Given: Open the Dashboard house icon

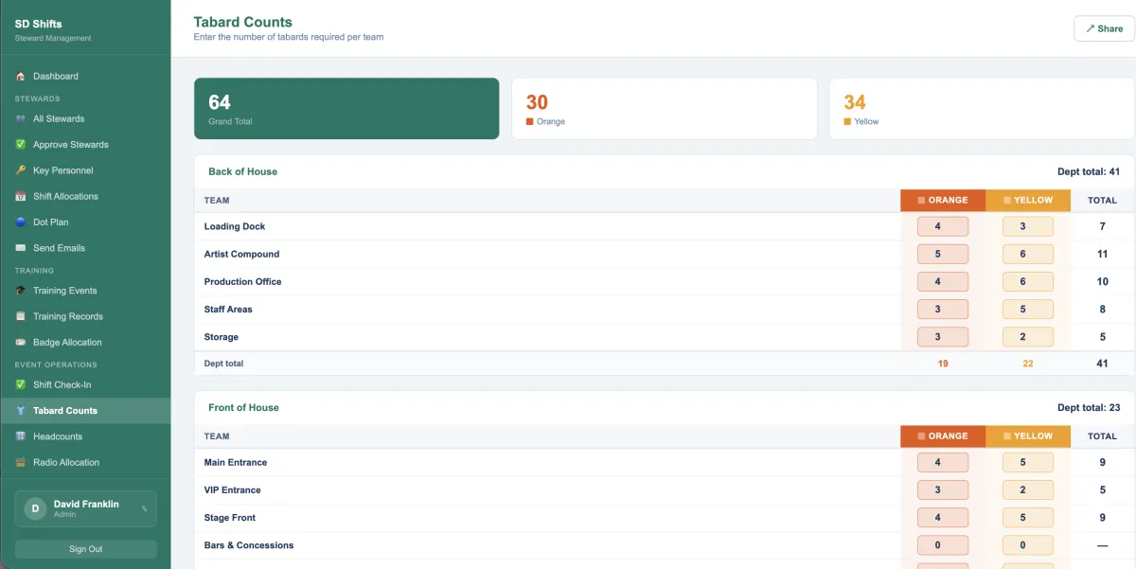Looking at the screenshot, I should (21, 76).
